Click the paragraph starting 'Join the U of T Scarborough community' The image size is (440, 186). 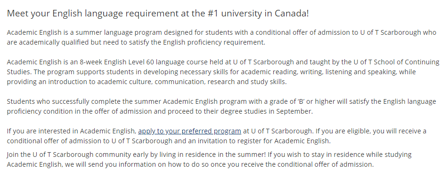tap(209, 159)
